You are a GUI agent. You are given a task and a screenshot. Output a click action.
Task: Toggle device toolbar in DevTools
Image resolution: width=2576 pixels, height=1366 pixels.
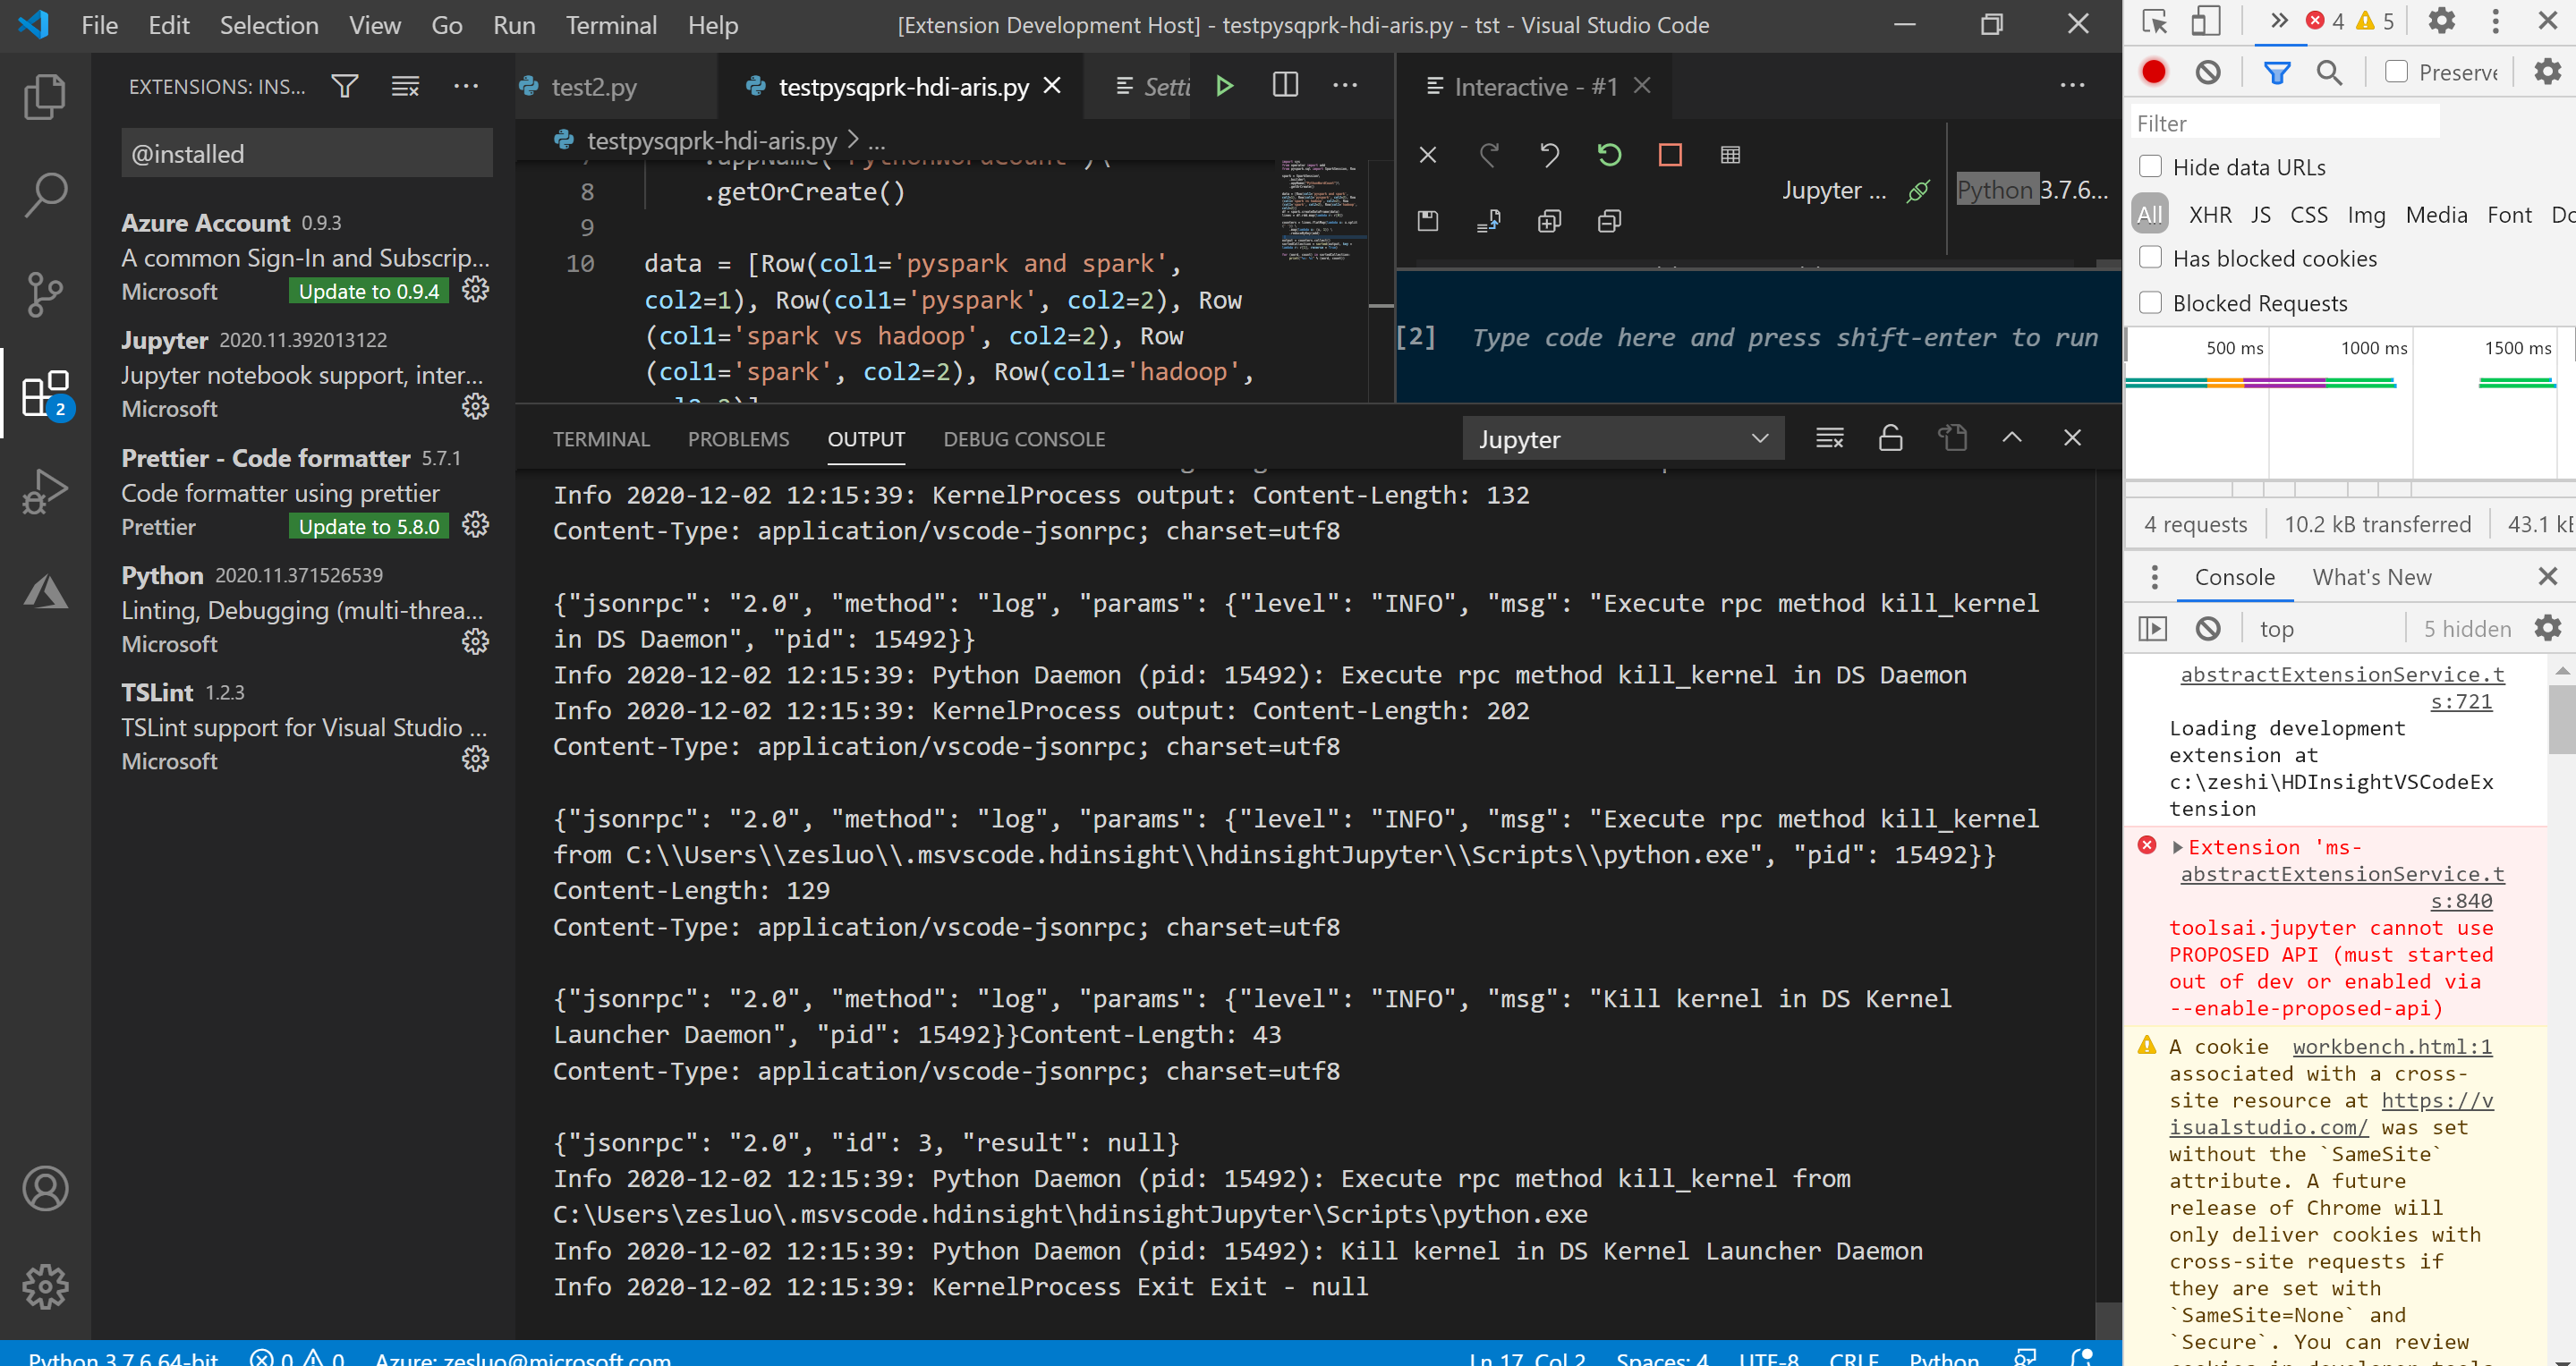click(x=2207, y=20)
